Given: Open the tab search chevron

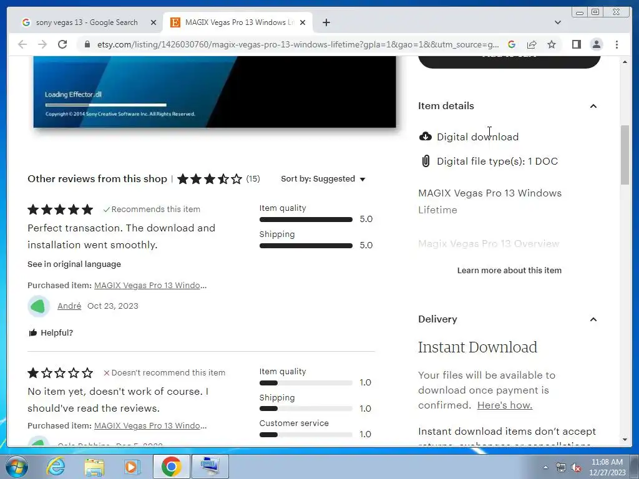Looking at the screenshot, I should pyautogui.click(x=558, y=22).
